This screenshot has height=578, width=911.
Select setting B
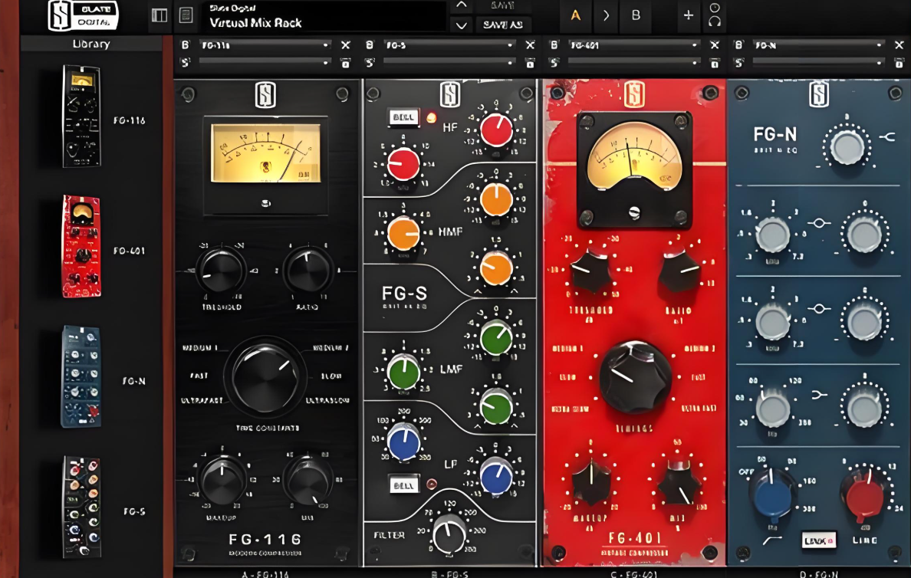tap(636, 15)
